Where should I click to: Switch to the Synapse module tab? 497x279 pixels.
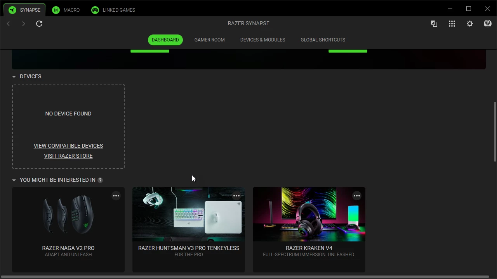24,10
